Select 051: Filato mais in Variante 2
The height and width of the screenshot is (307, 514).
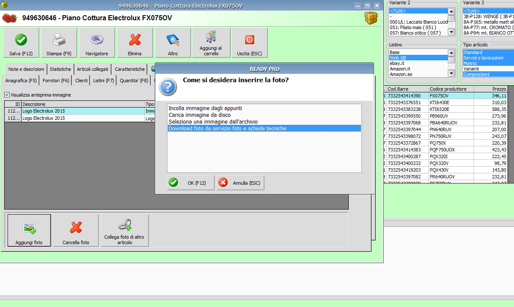(x=418, y=27)
